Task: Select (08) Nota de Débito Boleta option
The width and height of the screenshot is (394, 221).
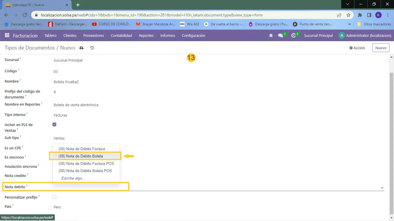Action: [x=81, y=156]
